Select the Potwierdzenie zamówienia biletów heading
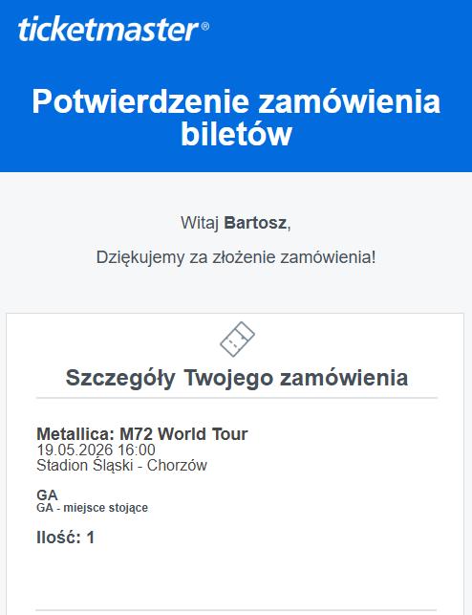Viewport: 472px width, 615px height. [x=236, y=118]
